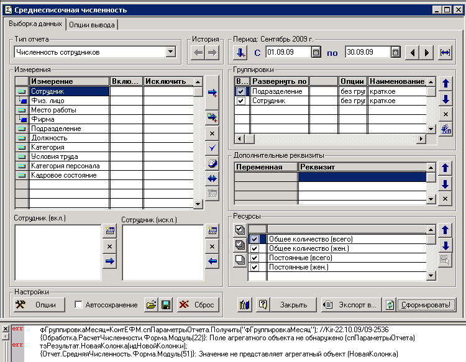Viewport: 466px width, 362px height.
Task: Click expand period double-arrow icon
Action: pos(445,53)
